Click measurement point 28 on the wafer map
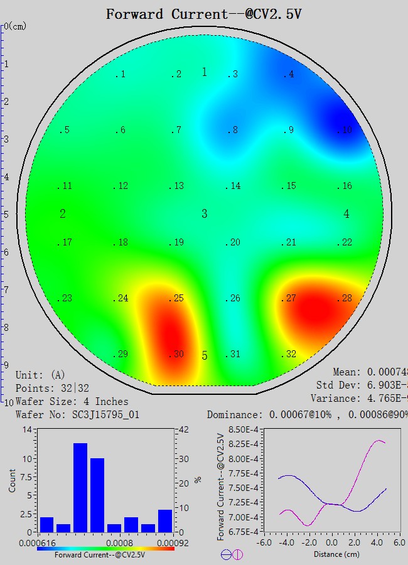Screen dimensions: 408x565 click(x=345, y=299)
